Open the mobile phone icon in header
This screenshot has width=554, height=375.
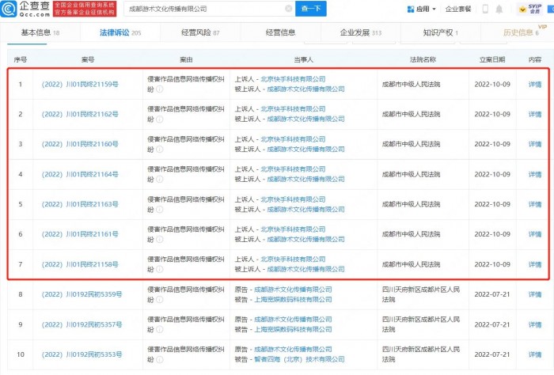click(485, 9)
